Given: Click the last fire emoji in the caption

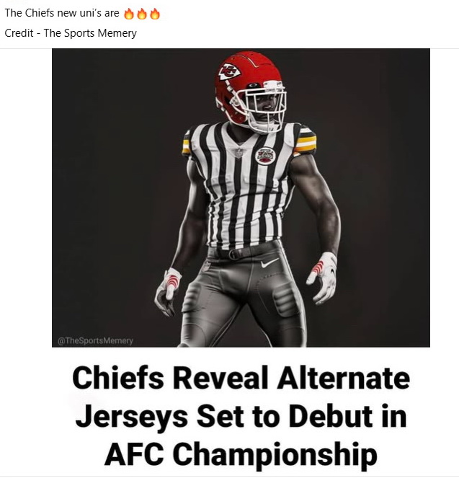Looking at the screenshot, I should (155, 14).
